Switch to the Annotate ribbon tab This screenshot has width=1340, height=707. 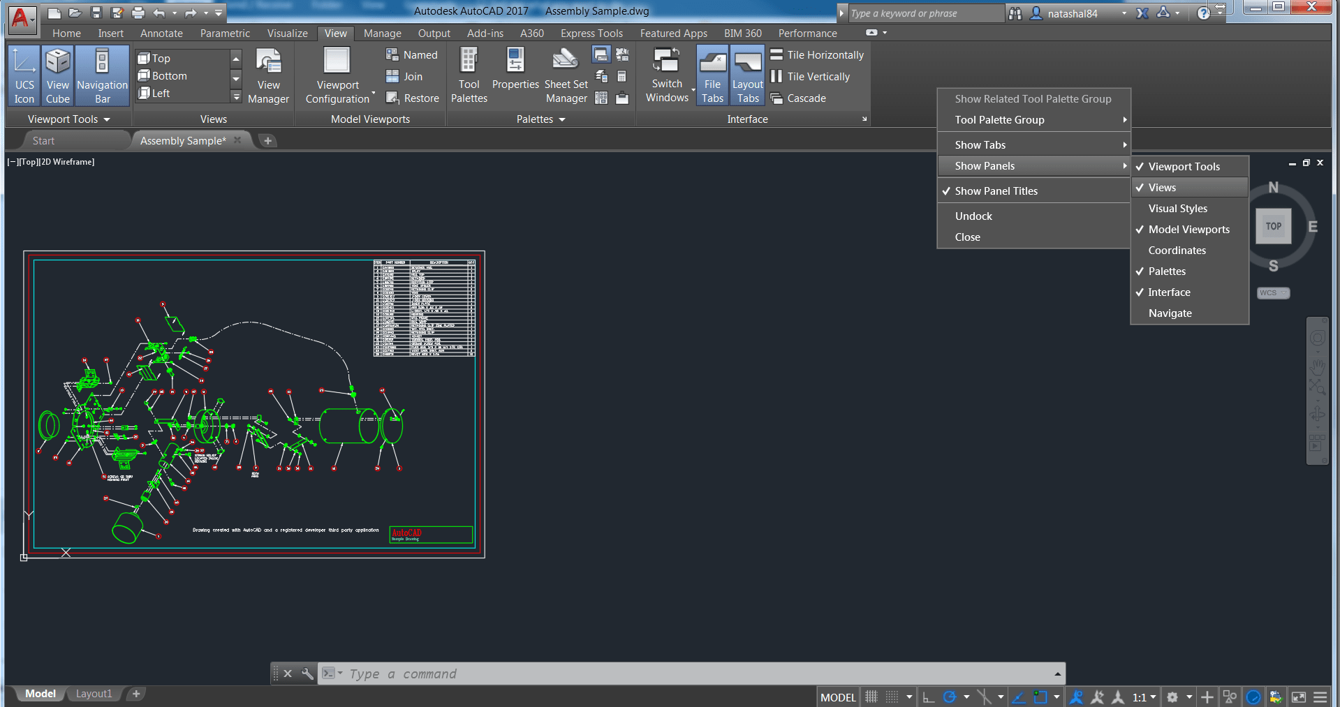click(x=161, y=34)
